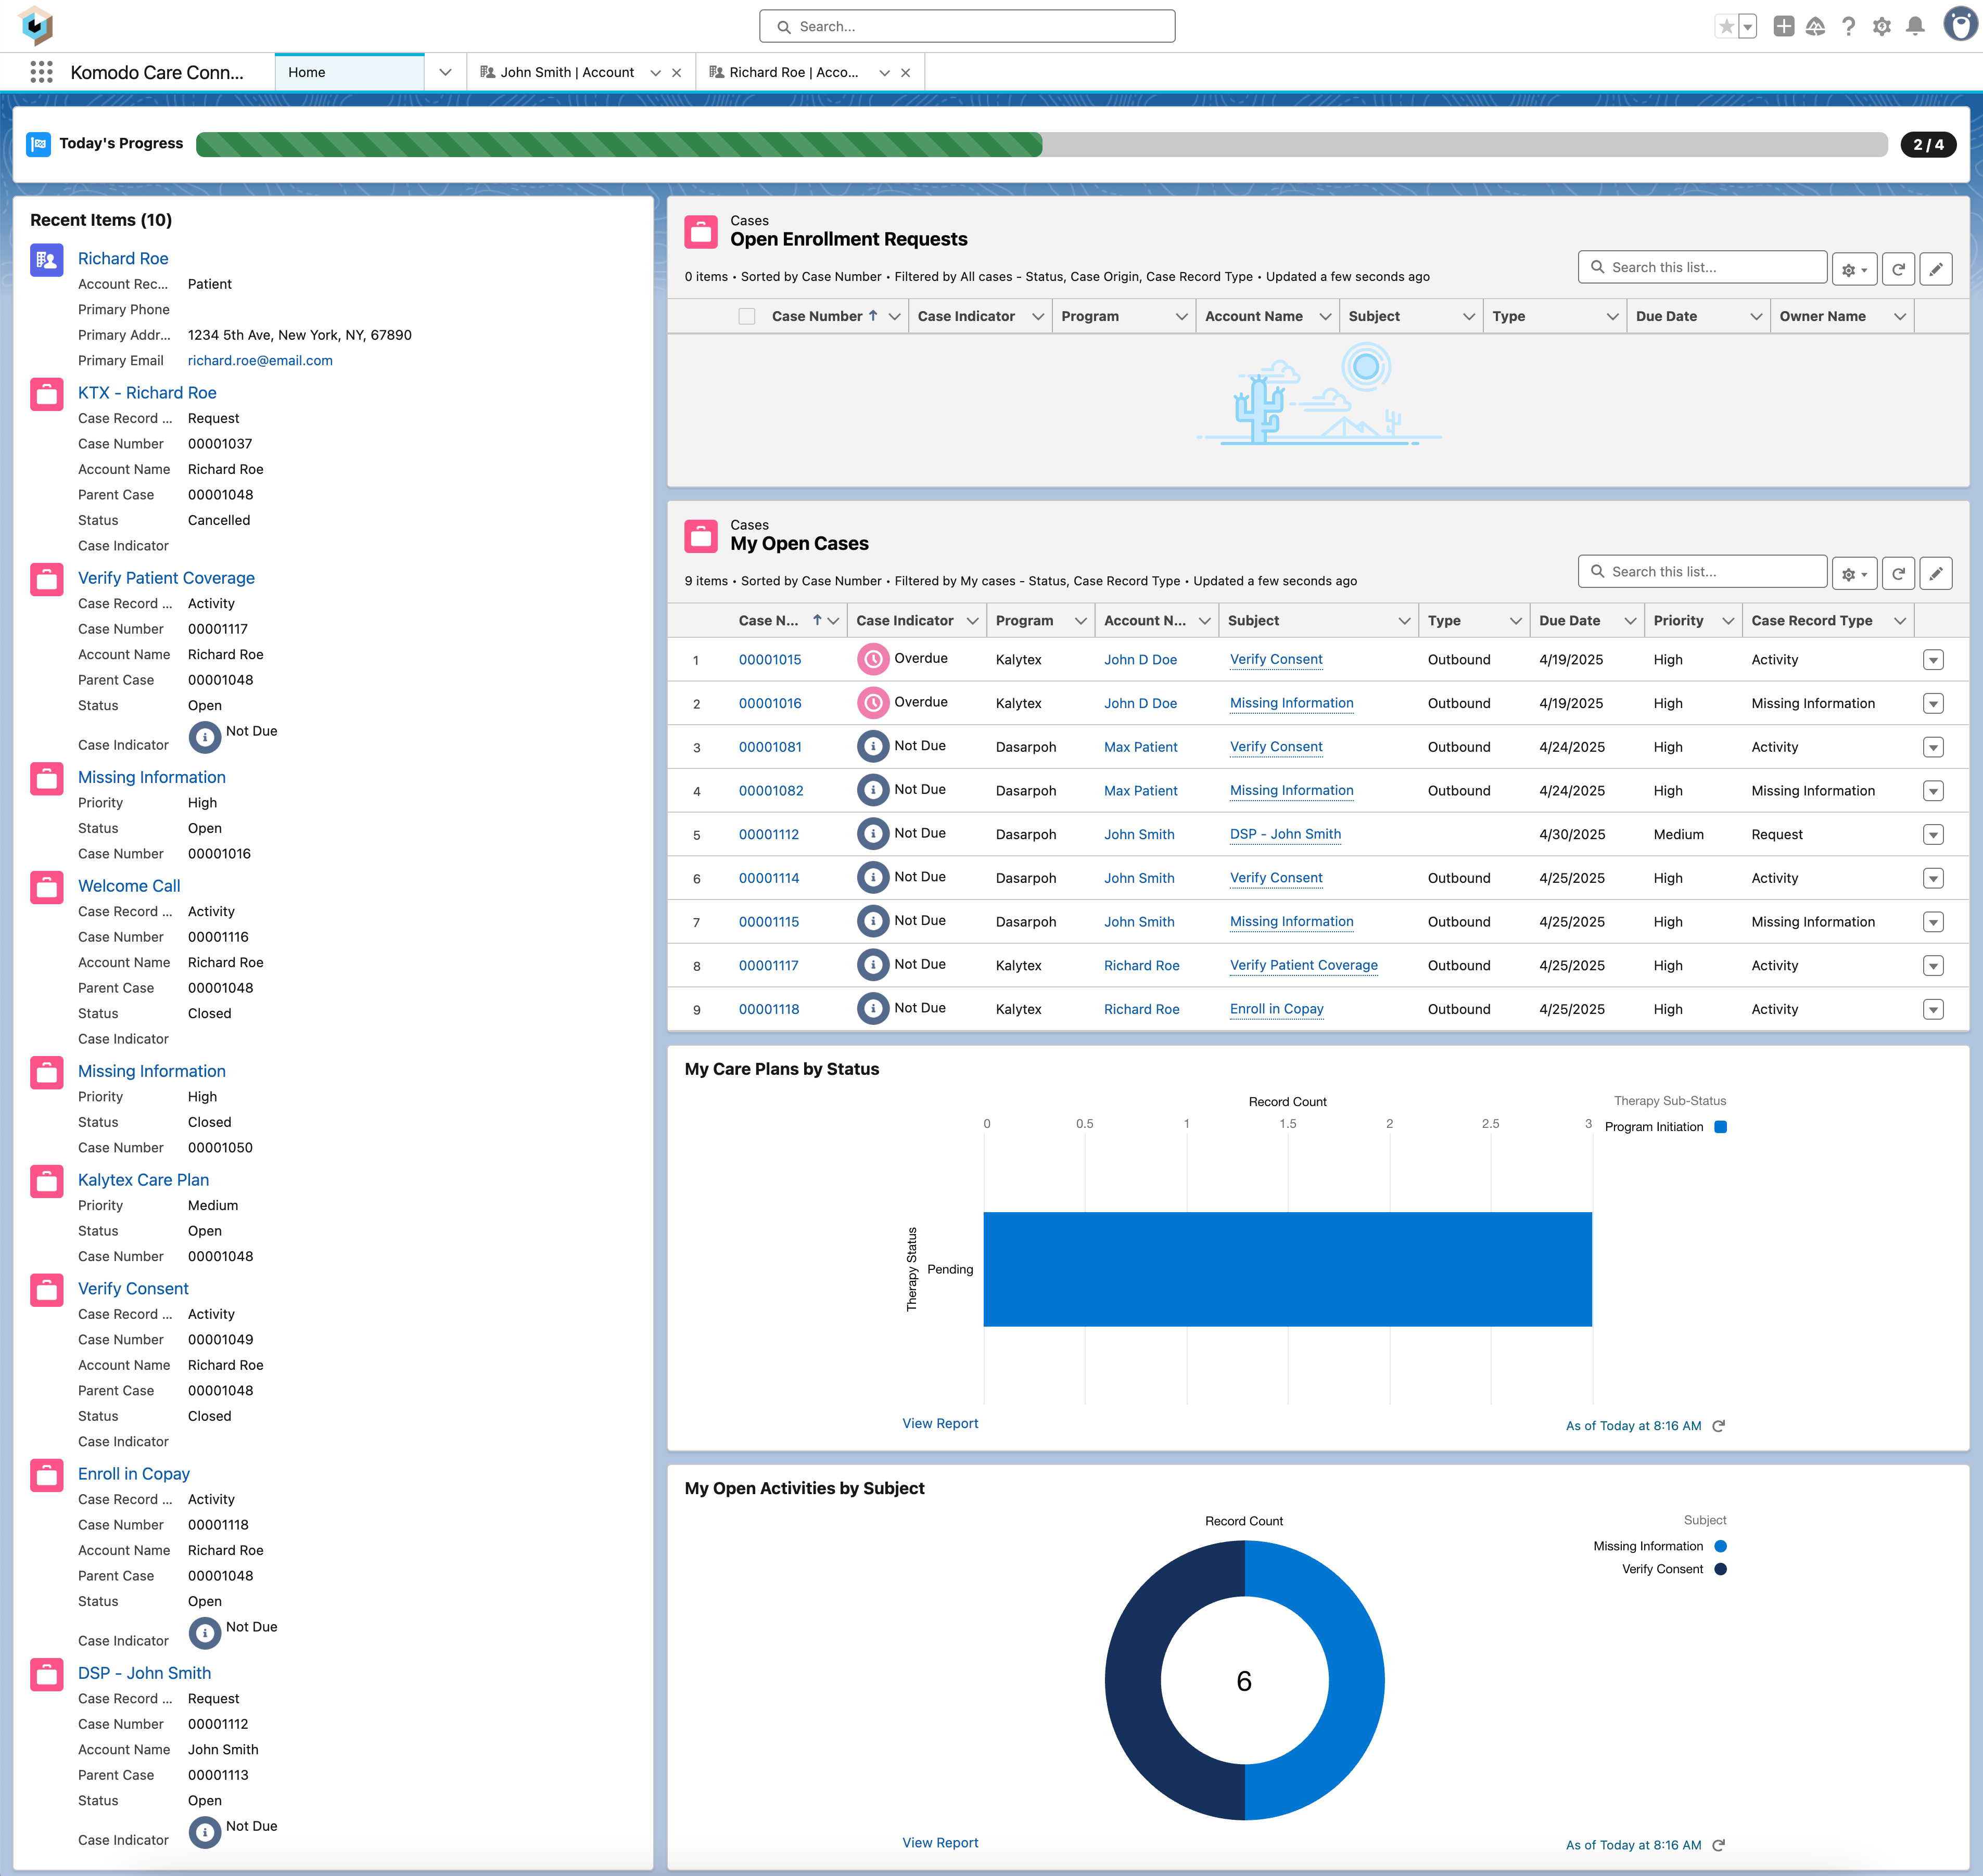Open the Help question mark icon
The image size is (1983, 1876).
[x=1849, y=27]
